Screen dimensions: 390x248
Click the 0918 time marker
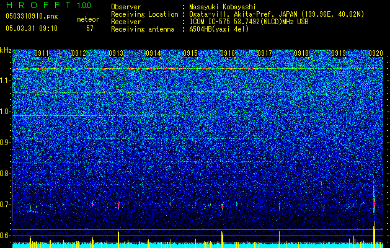[x=301, y=53]
